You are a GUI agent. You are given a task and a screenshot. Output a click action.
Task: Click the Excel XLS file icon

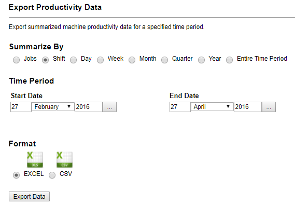click(x=35, y=160)
